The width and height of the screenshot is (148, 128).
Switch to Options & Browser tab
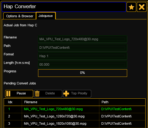(x=20, y=16)
